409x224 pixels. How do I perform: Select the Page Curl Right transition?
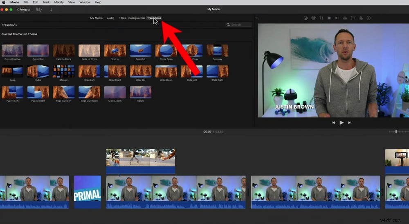click(x=89, y=92)
